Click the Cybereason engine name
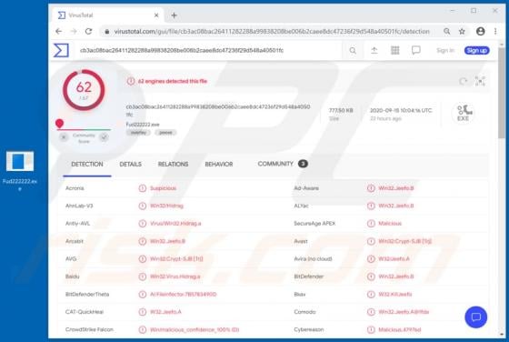509x342 pixels. pos(309,329)
